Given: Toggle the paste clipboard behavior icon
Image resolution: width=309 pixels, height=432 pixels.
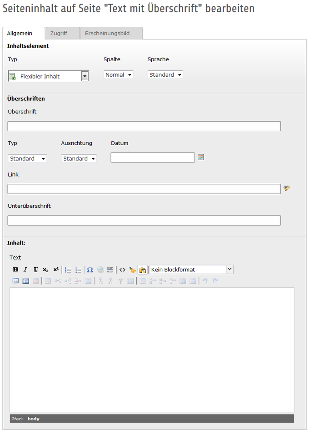Looking at the screenshot, I should point(142,270).
